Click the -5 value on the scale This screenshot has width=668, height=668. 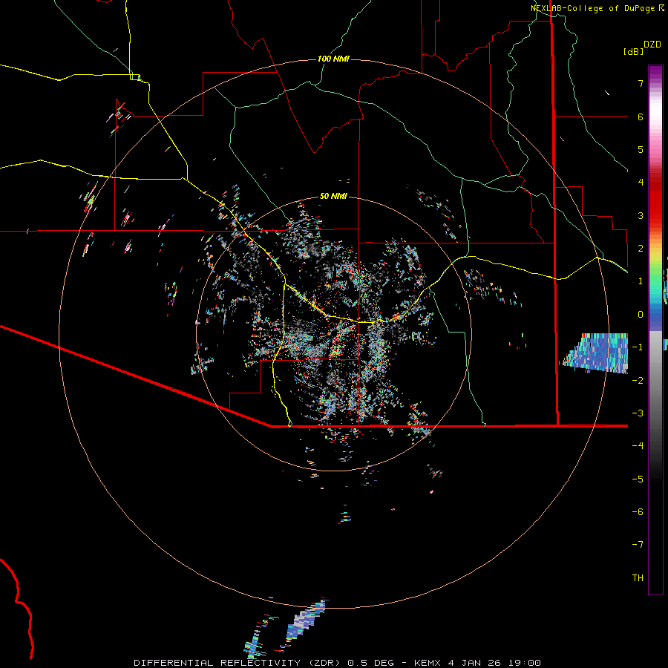[638, 479]
